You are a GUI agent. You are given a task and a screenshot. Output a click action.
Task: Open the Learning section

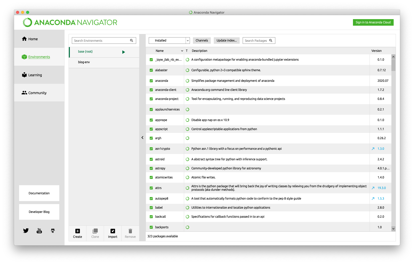(35, 75)
